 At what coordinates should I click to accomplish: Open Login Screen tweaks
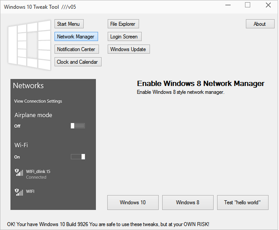(125, 37)
